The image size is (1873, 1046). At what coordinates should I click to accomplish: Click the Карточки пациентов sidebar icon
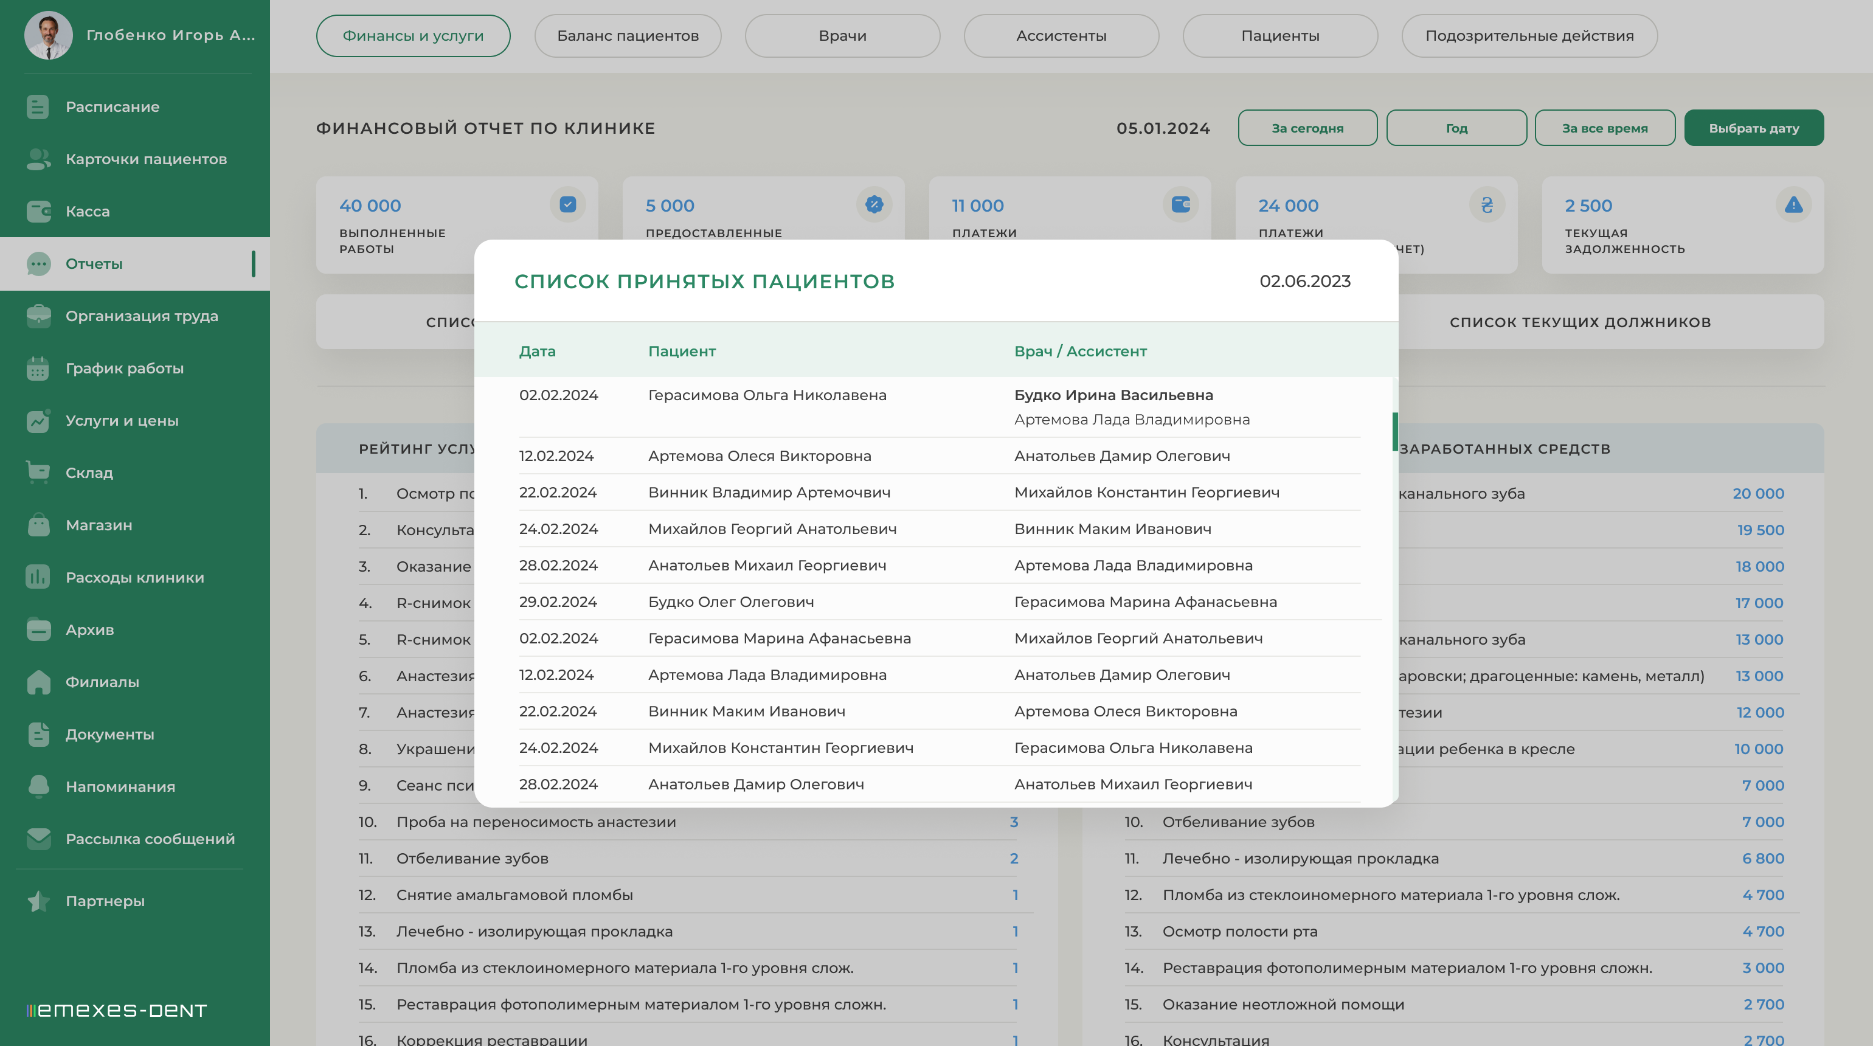[x=38, y=159]
